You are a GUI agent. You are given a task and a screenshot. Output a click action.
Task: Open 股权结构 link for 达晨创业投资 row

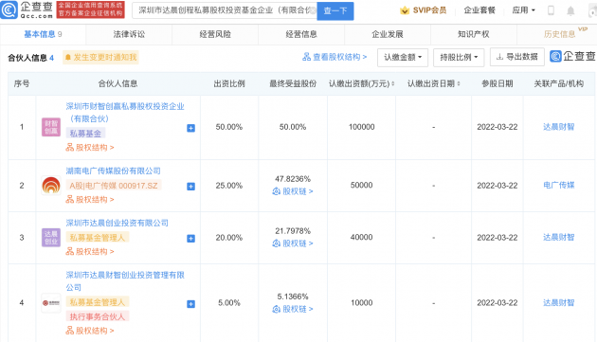coord(90,251)
